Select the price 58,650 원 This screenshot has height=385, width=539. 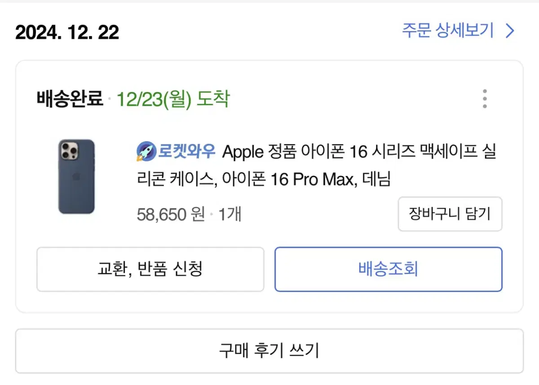click(171, 214)
